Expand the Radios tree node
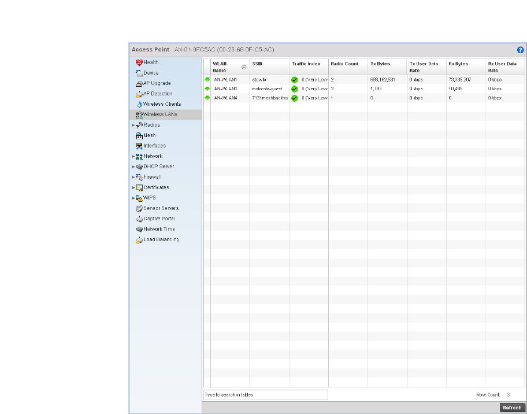527x414 pixels. (133, 125)
